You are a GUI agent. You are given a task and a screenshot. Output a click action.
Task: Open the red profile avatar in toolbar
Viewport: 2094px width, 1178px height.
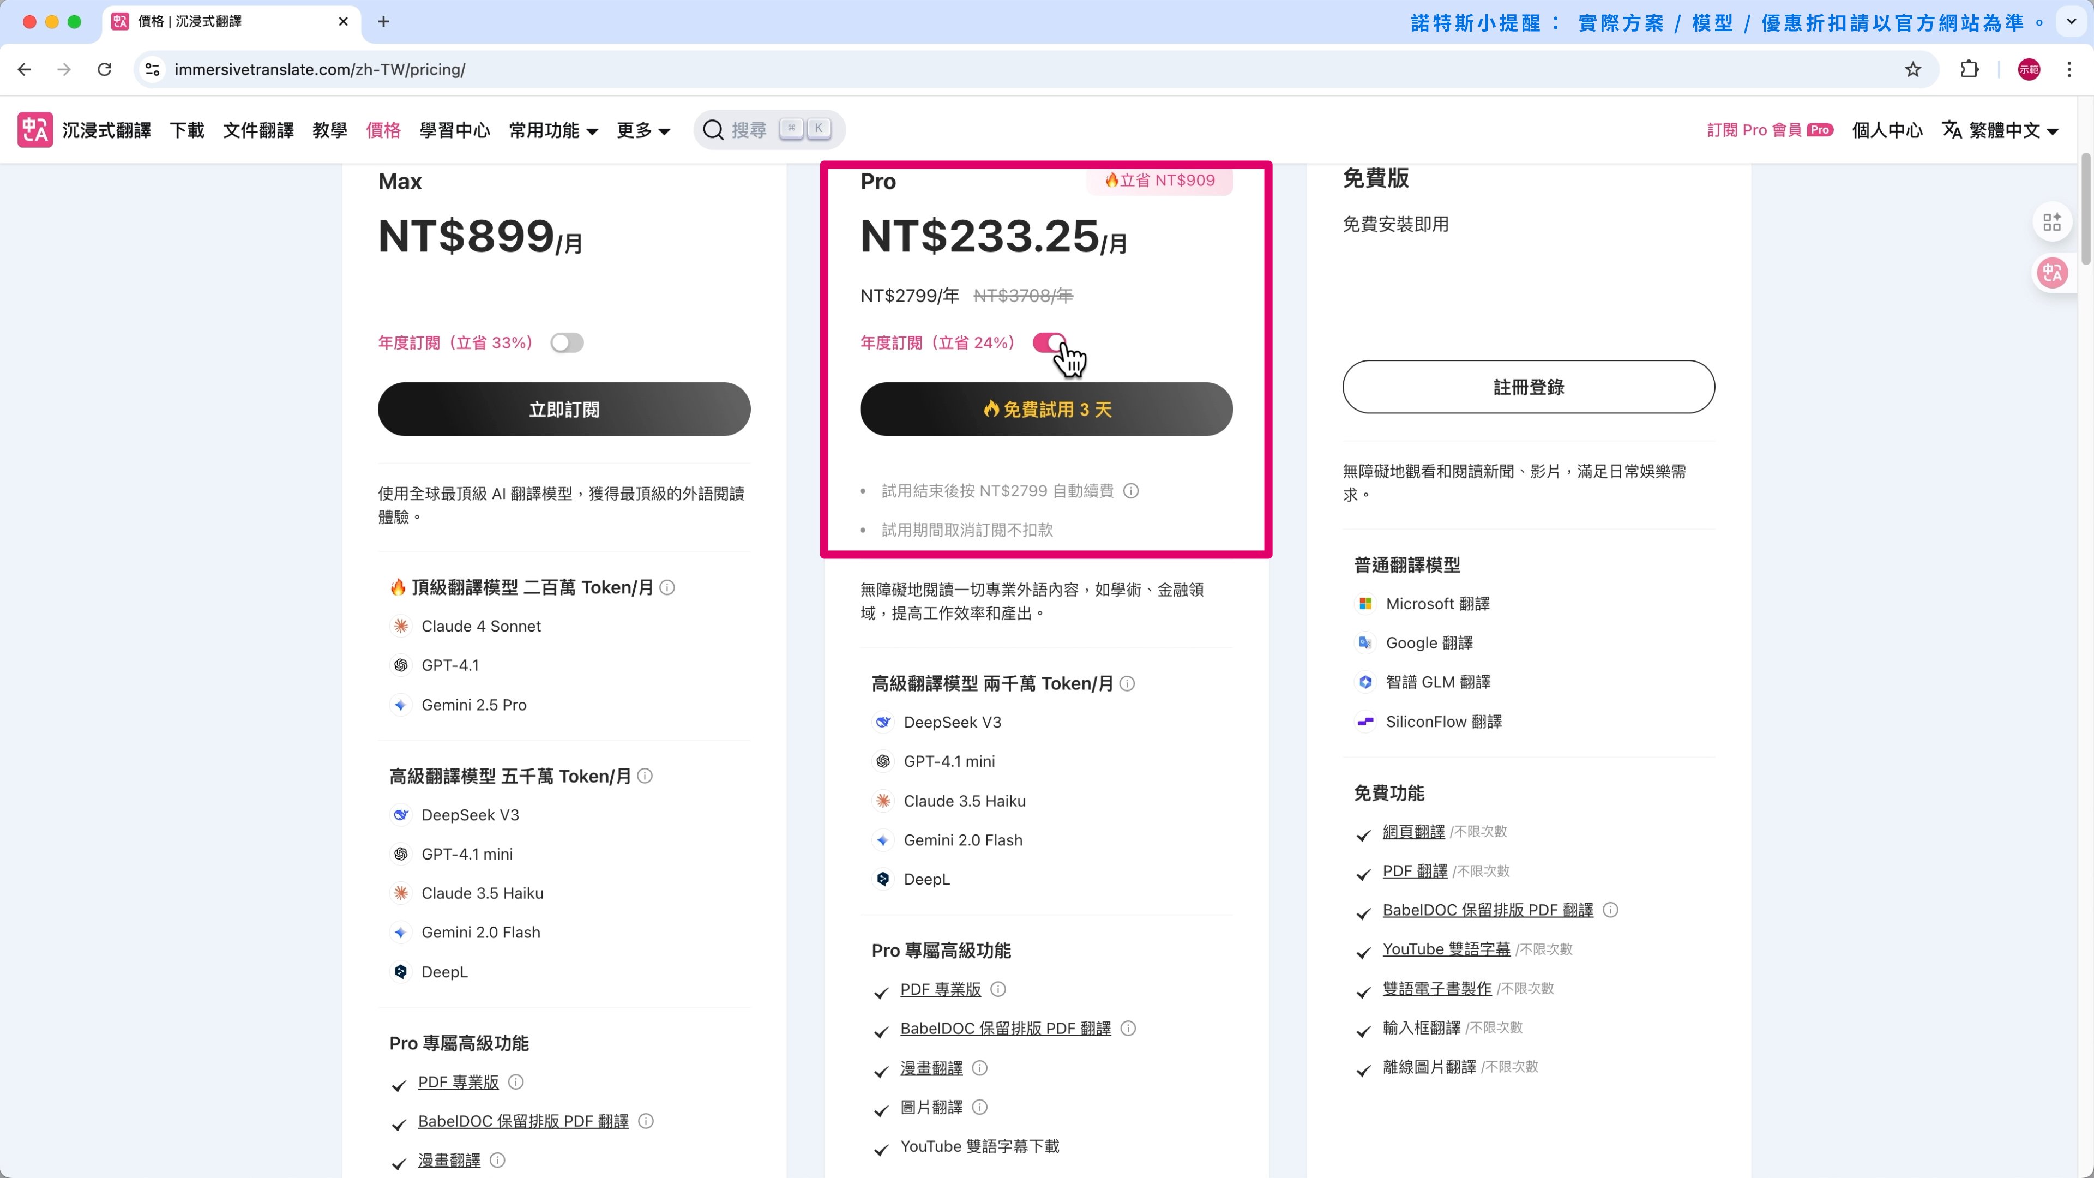tap(2029, 70)
